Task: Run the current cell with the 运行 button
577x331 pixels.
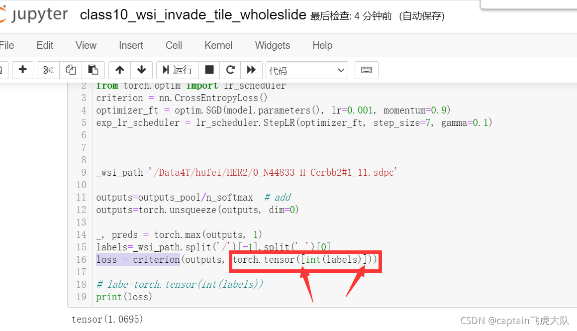Action: pyautogui.click(x=178, y=70)
